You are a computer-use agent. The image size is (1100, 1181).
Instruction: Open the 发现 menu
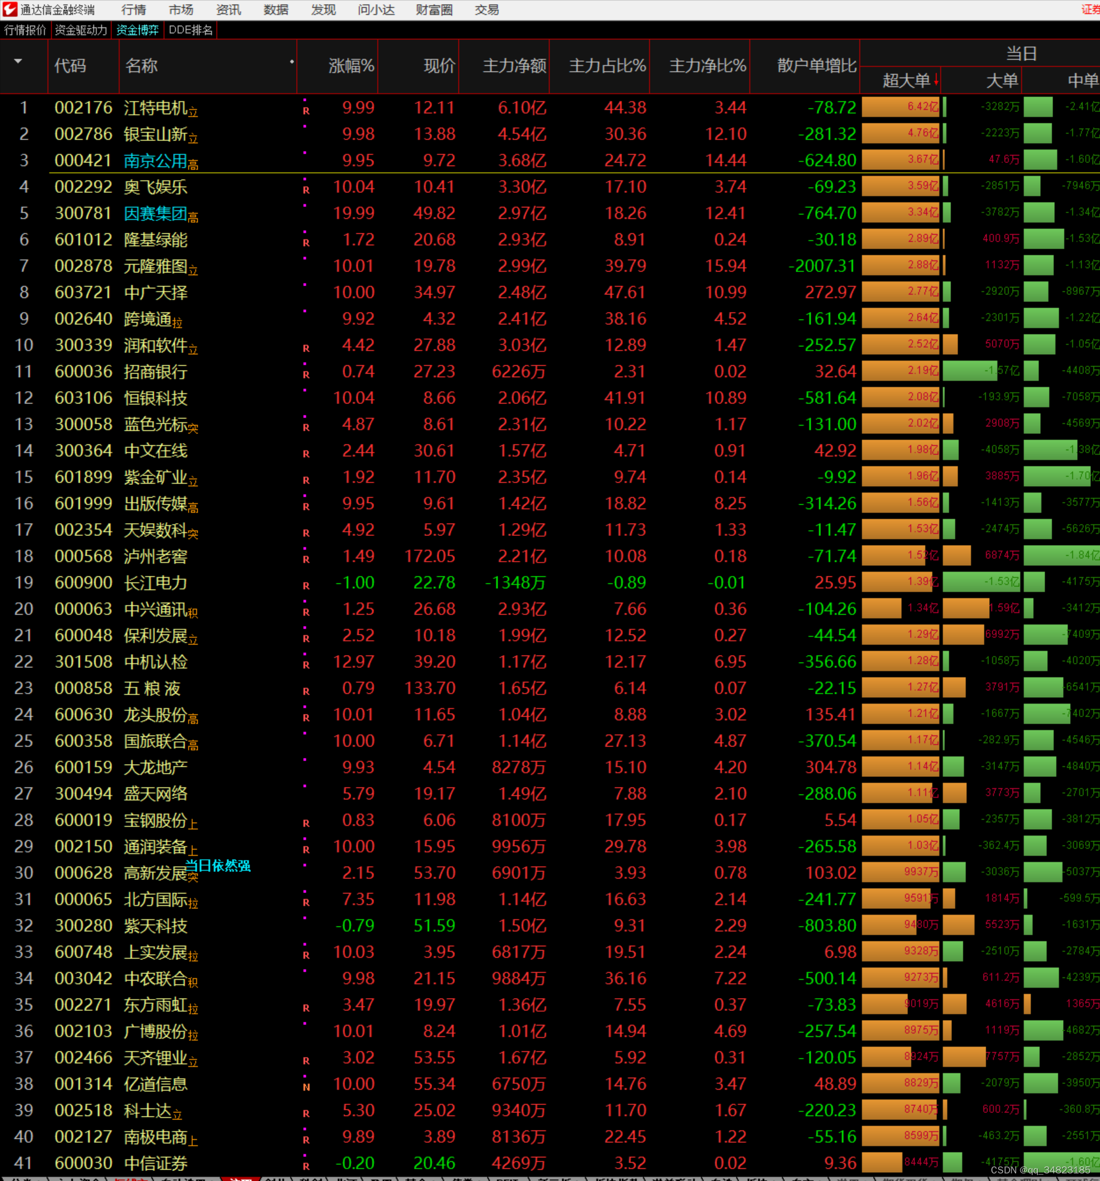pos(323,9)
